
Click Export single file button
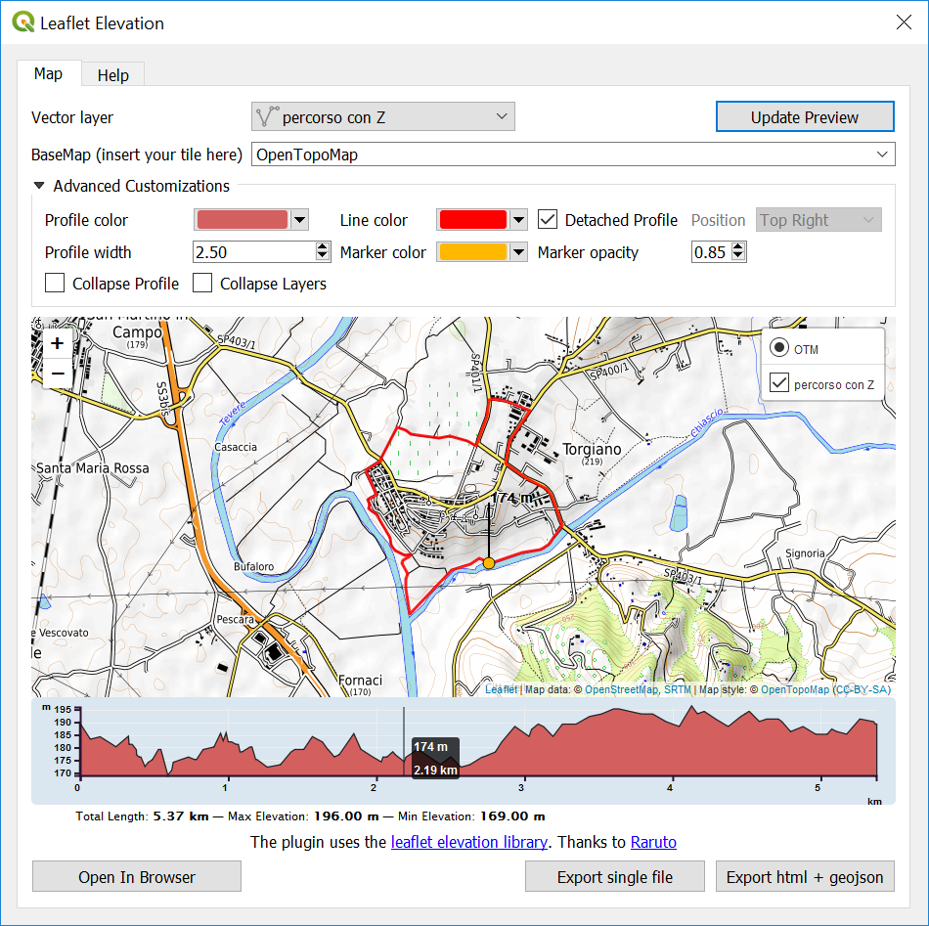pyautogui.click(x=614, y=876)
